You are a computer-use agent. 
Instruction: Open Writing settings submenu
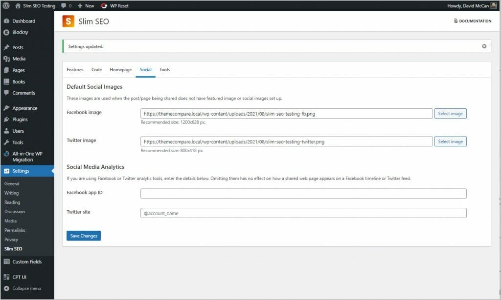click(x=12, y=193)
